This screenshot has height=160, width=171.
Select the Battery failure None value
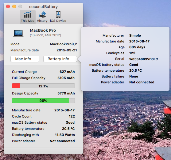[x=134, y=76]
